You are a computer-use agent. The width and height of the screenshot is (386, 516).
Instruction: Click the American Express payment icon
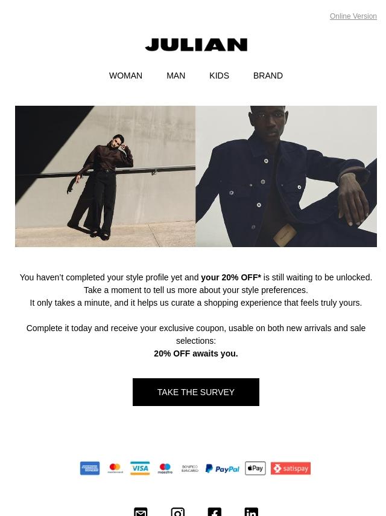(x=90, y=468)
